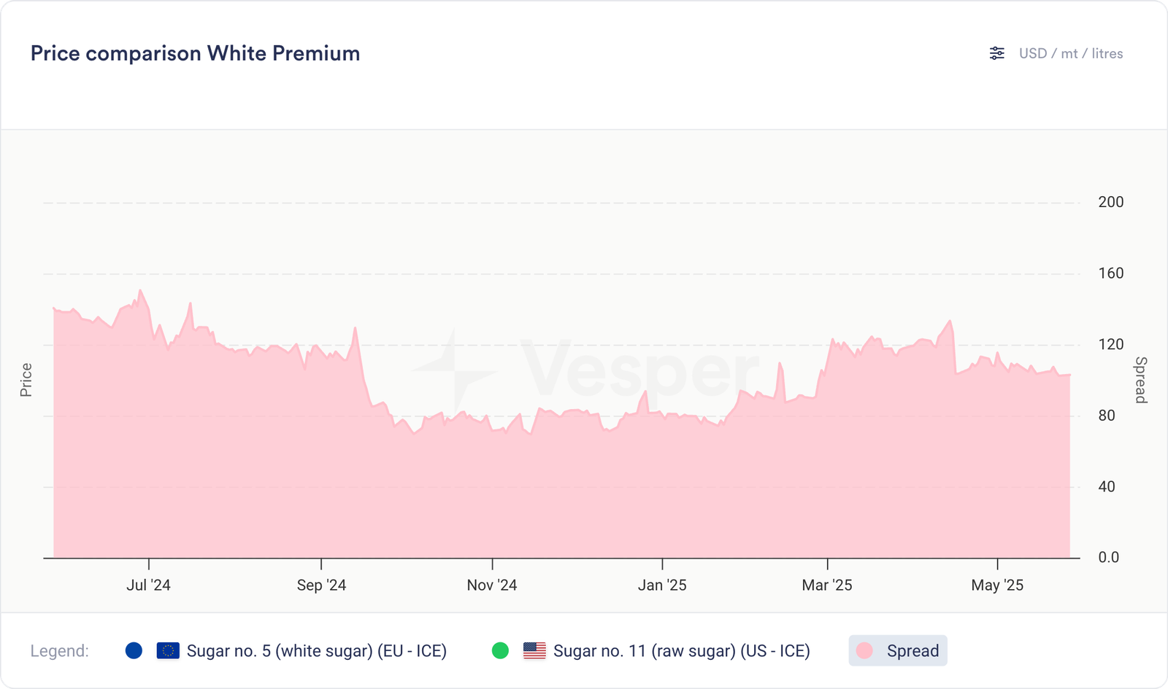
Task: Click the Nov '24 x-axis label
Action: (492, 585)
